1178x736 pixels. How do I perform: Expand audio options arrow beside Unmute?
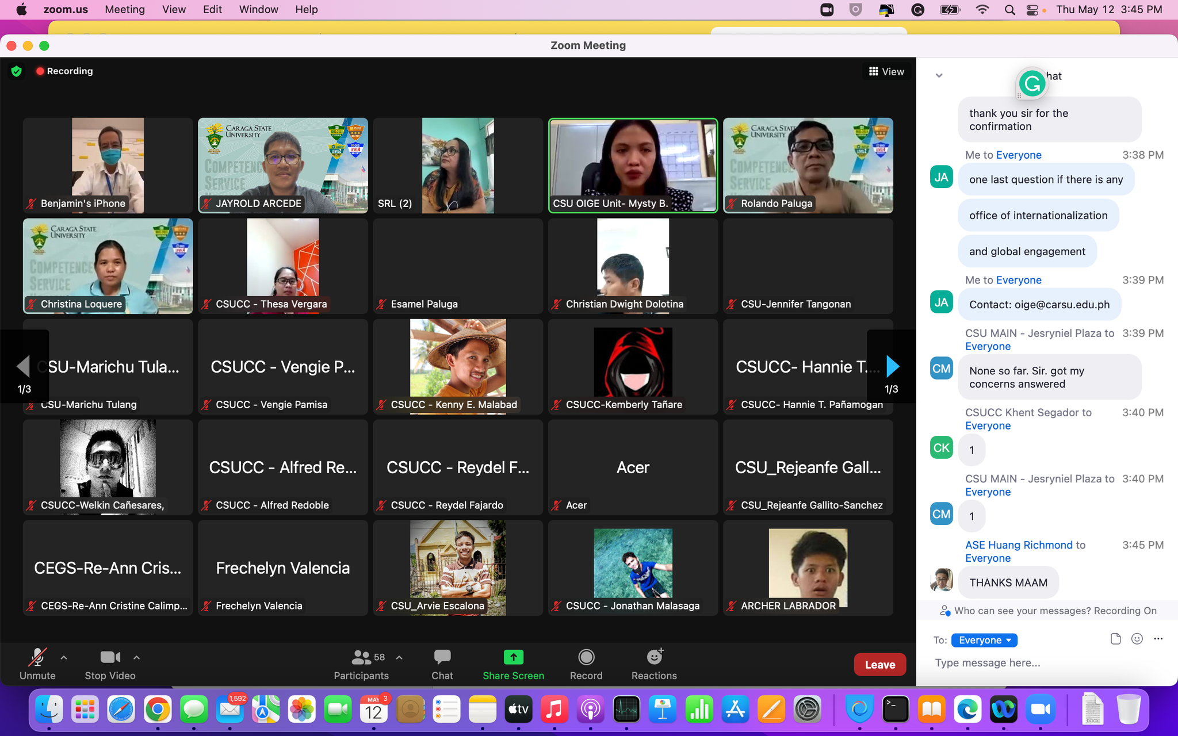point(64,657)
